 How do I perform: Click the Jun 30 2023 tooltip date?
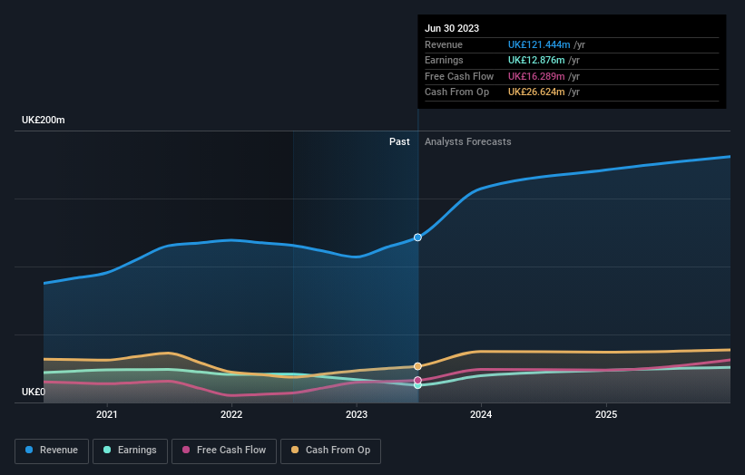tap(452, 28)
